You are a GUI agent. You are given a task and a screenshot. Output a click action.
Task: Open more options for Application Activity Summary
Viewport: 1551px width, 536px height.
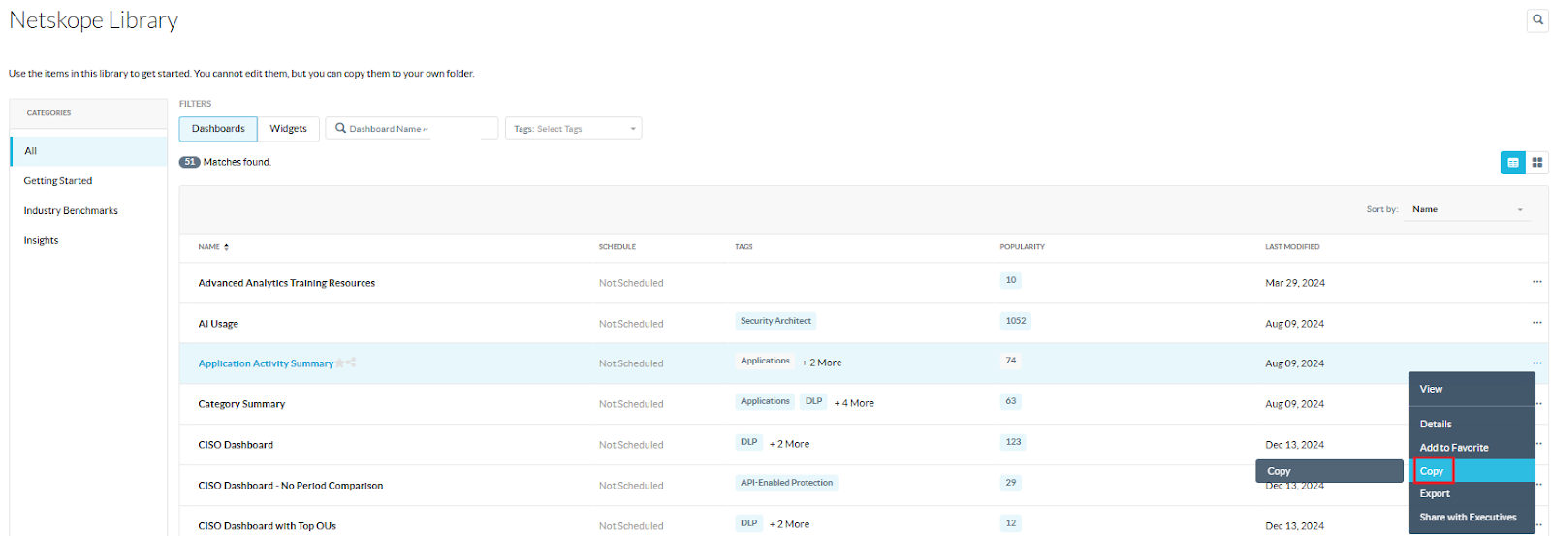(x=1536, y=363)
